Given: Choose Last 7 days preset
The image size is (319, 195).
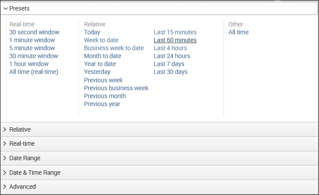Looking at the screenshot, I should [x=169, y=64].
